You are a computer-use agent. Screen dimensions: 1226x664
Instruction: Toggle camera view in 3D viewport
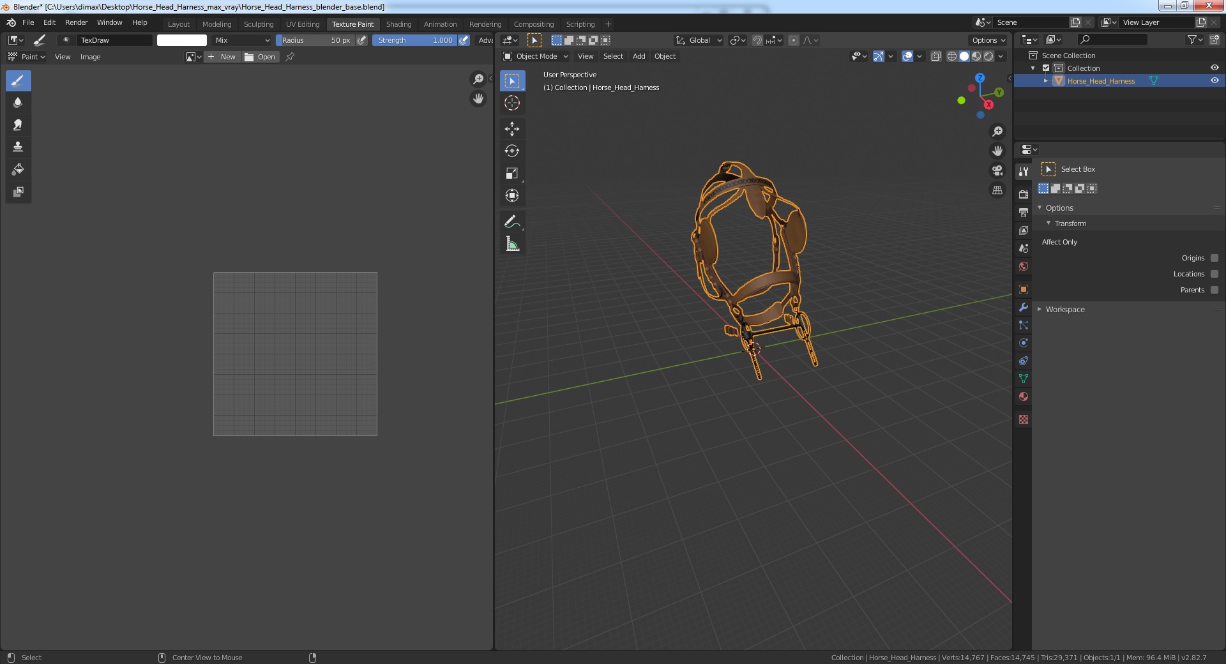click(997, 170)
